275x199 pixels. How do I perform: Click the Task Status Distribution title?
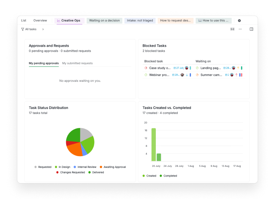tap(48, 108)
